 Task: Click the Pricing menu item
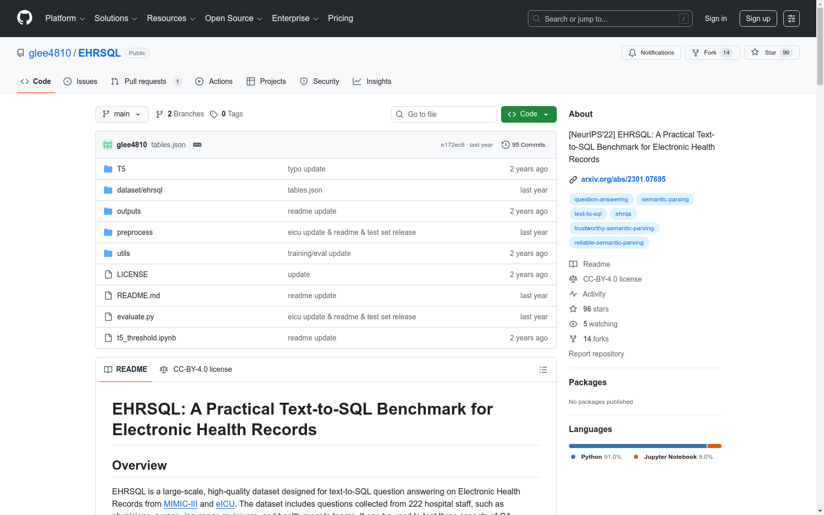tap(340, 19)
